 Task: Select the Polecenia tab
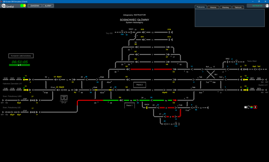pyautogui.click(x=201, y=7)
